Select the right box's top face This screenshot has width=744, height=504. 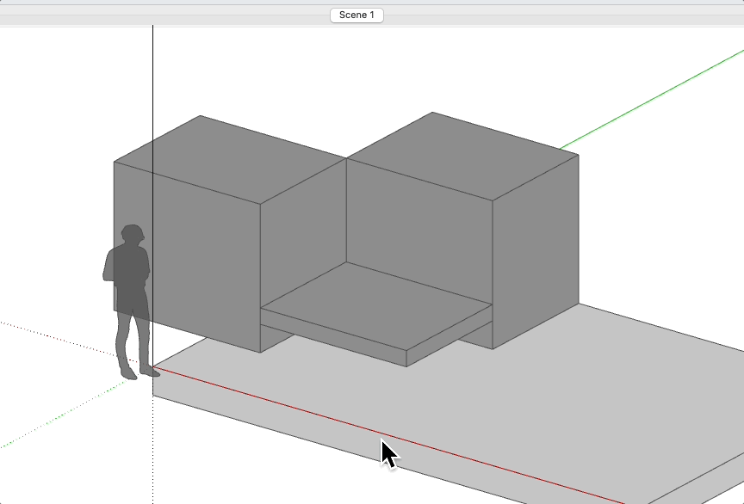pos(462,156)
